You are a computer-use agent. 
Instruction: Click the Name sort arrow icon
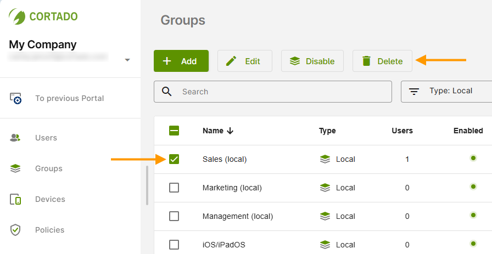230,131
